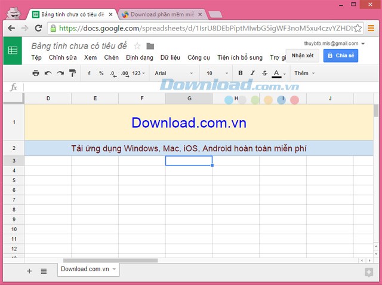Select column G header

pyautogui.click(x=189, y=99)
